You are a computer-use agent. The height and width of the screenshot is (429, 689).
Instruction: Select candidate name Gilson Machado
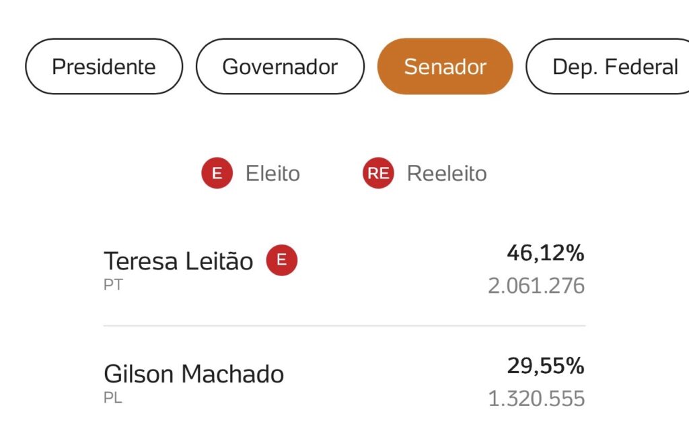pos(194,374)
